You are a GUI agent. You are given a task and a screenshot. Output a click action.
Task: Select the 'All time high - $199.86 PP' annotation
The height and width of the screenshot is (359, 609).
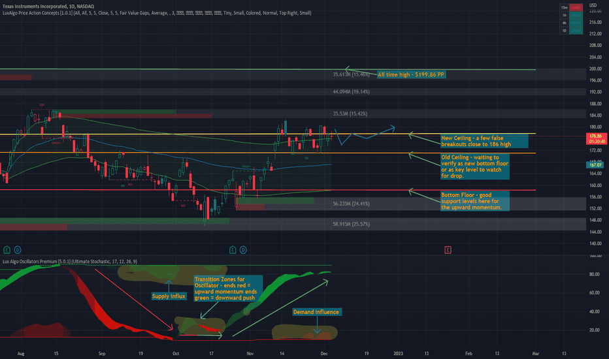[411, 74]
